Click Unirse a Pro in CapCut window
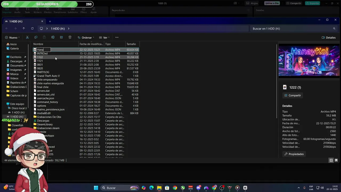The width and height of the screenshot is (341, 192). [x=272, y=3]
